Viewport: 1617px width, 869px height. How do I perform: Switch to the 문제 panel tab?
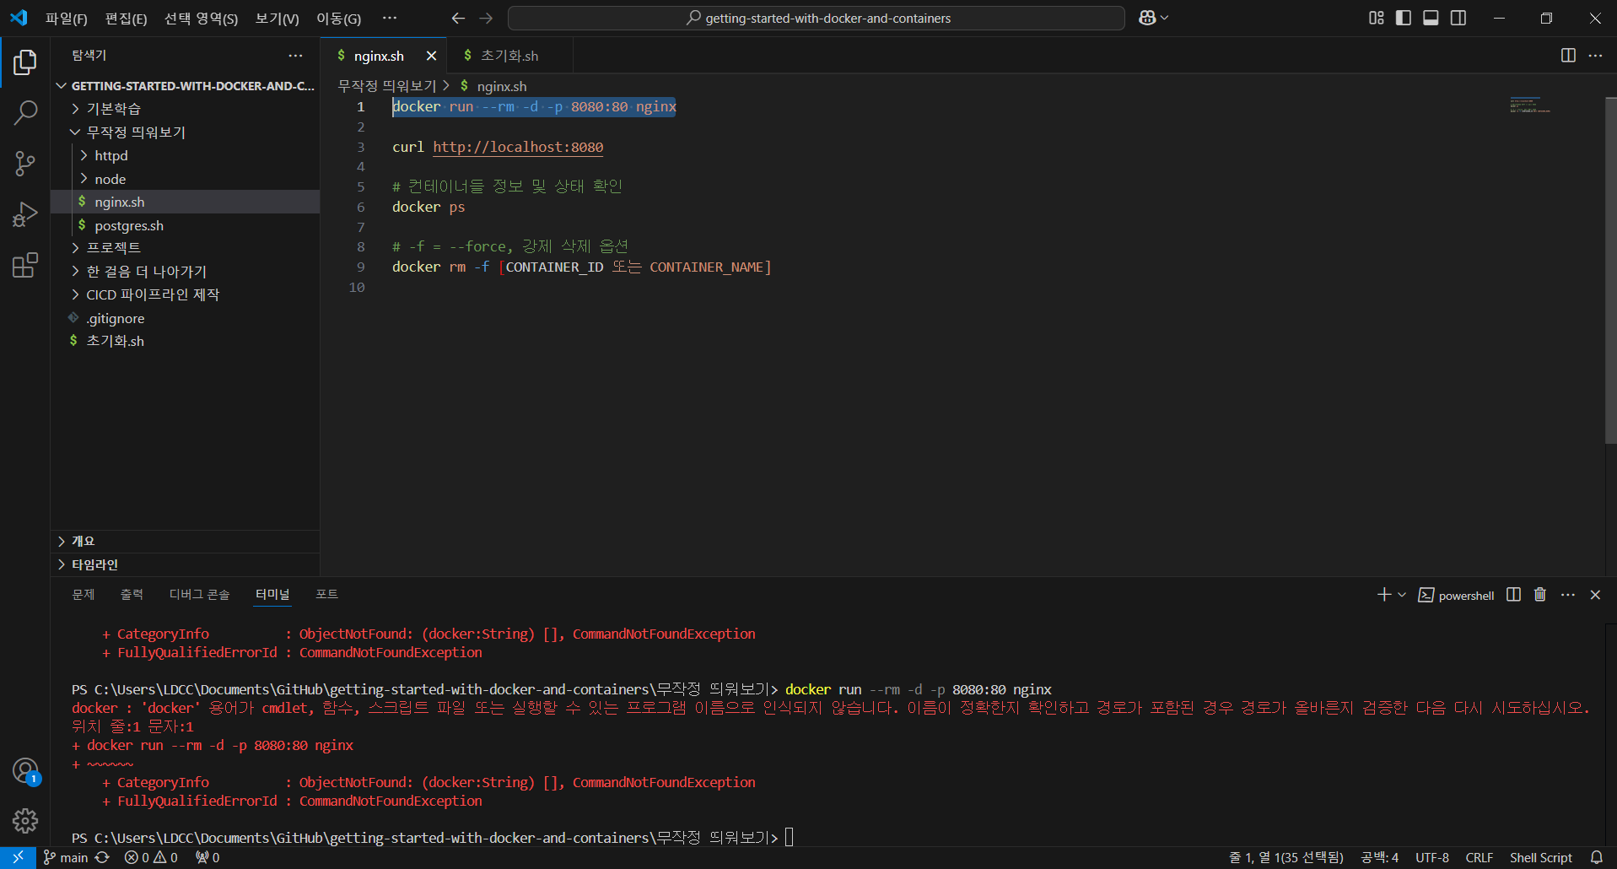coord(84,595)
